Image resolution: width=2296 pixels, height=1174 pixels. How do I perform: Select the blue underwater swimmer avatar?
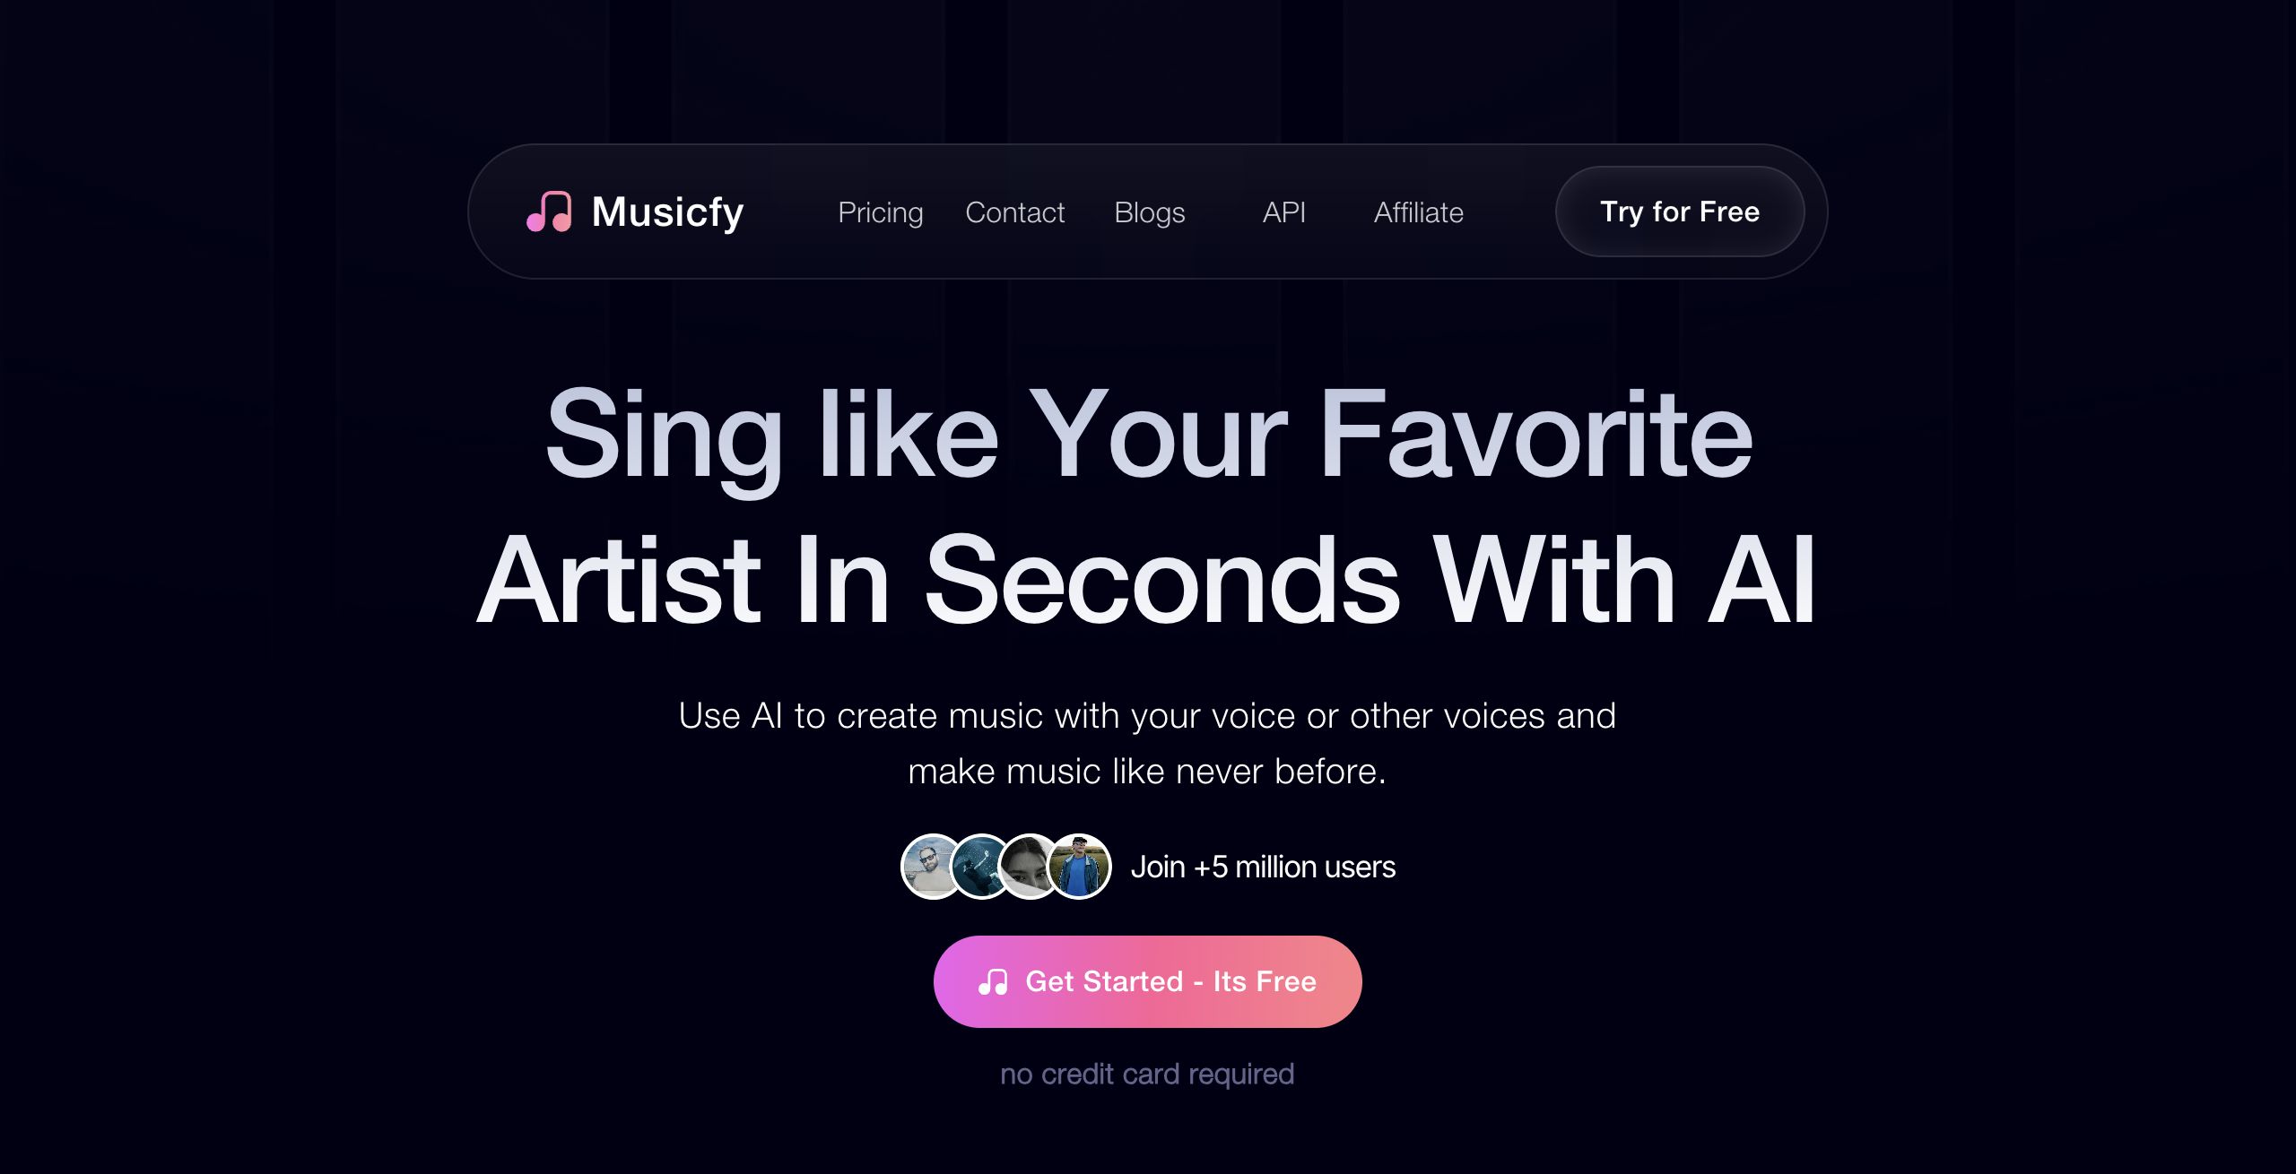pos(980,867)
